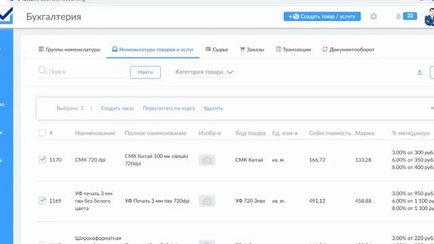
Task: Switch to the Группы номенклатуры tab
Action: (x=69, y=49)
